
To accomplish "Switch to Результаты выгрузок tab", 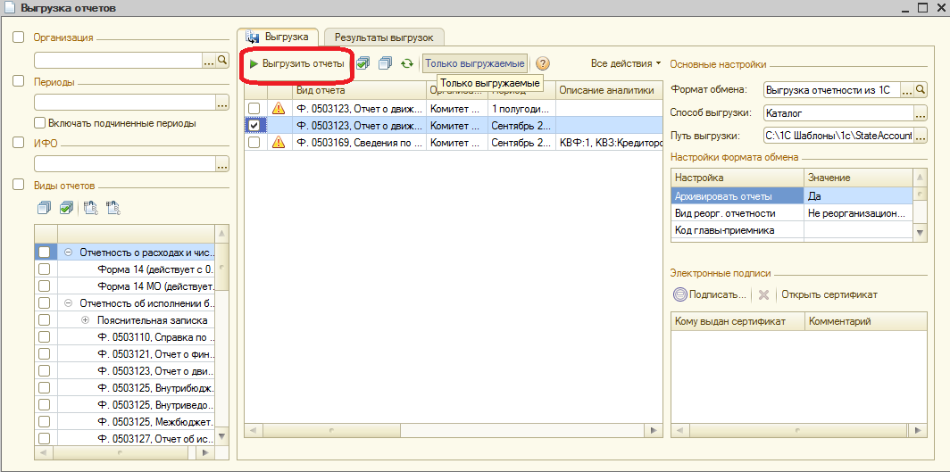I will pyautogui.click(x=384, y=37).
